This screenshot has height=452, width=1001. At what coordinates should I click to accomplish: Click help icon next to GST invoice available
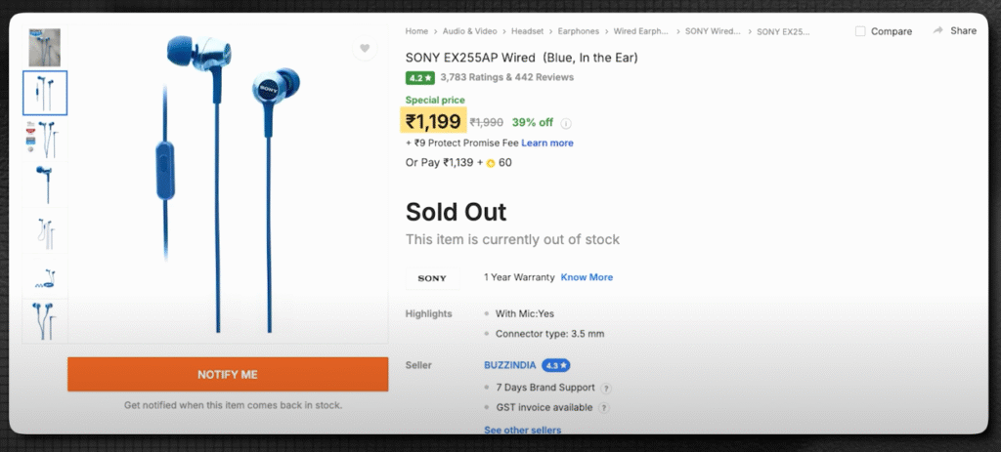603,407
